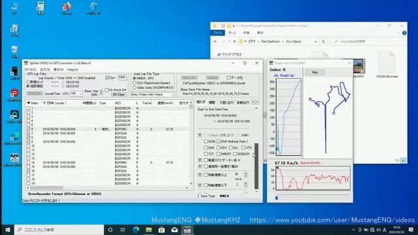Switch to the 分割(出力) options tab
Screen dimensions: 418x235
[227, 102]
